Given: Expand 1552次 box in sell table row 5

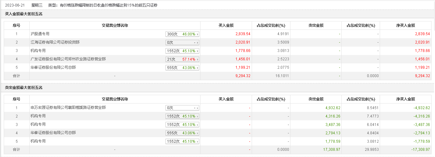Looking at the screenshot, I should pos(182,141).
